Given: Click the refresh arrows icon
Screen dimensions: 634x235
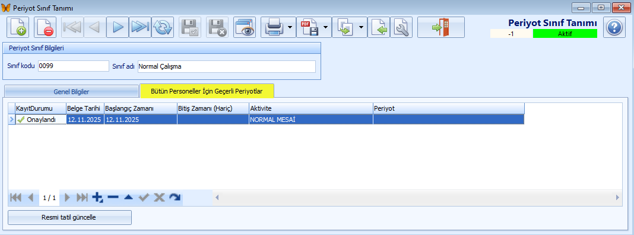Looking at the screenshot, I should (x=163, y=27).
